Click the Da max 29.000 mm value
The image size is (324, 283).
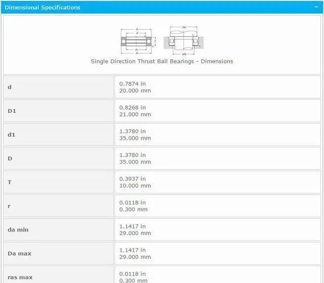click(135, 257)
